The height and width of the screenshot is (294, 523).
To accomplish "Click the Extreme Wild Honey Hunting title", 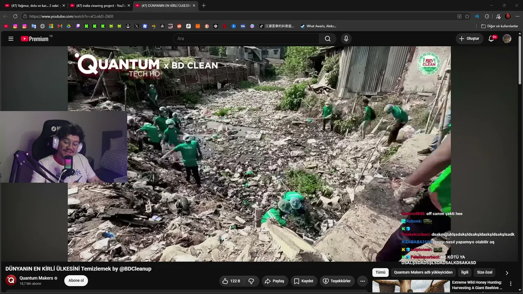I will coord(477,285).
